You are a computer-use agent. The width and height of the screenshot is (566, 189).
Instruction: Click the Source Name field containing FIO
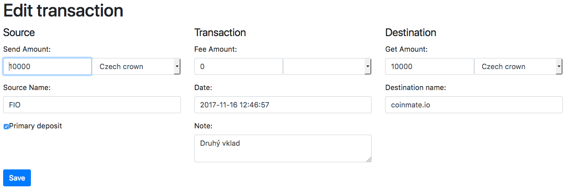pyautogui.click(x=92, y=105)
